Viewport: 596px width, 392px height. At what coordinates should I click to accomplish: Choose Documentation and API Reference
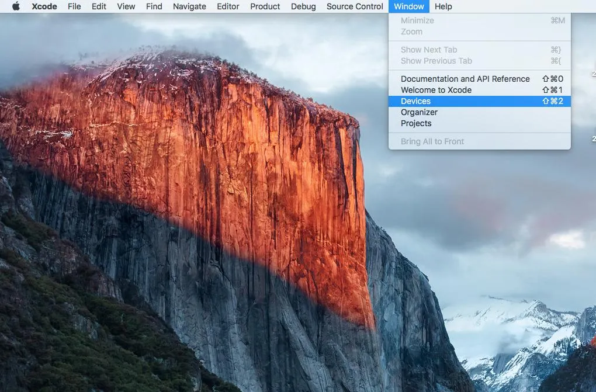coord(479,79)
